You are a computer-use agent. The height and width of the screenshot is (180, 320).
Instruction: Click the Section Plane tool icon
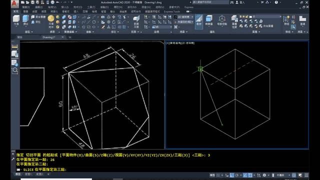[136, 19]
